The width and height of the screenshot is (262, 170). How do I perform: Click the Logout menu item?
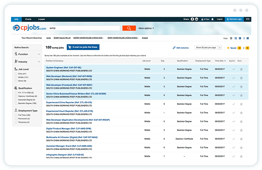click(220, 19)
